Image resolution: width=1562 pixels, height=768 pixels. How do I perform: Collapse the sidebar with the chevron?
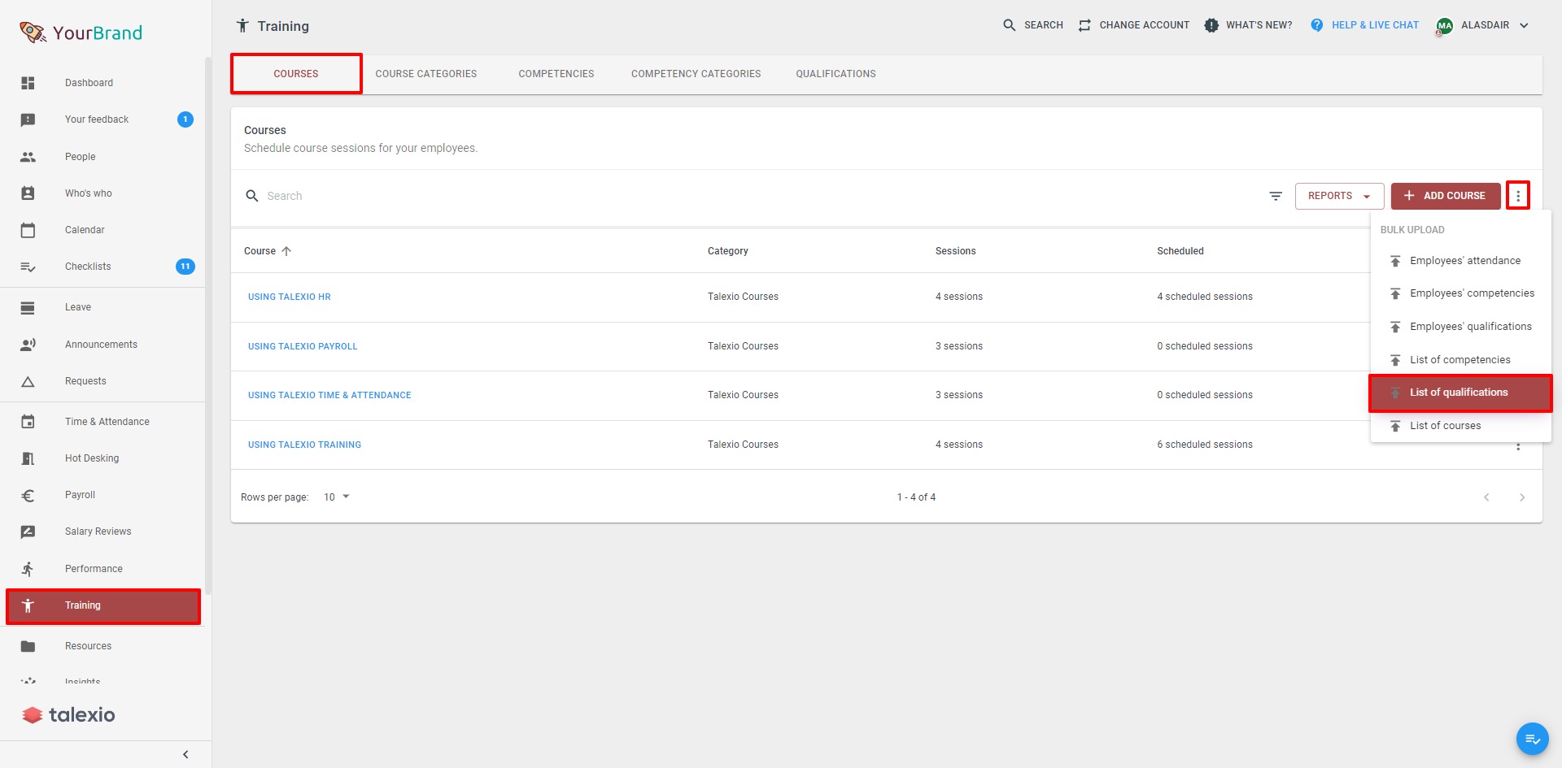(185, 754)
